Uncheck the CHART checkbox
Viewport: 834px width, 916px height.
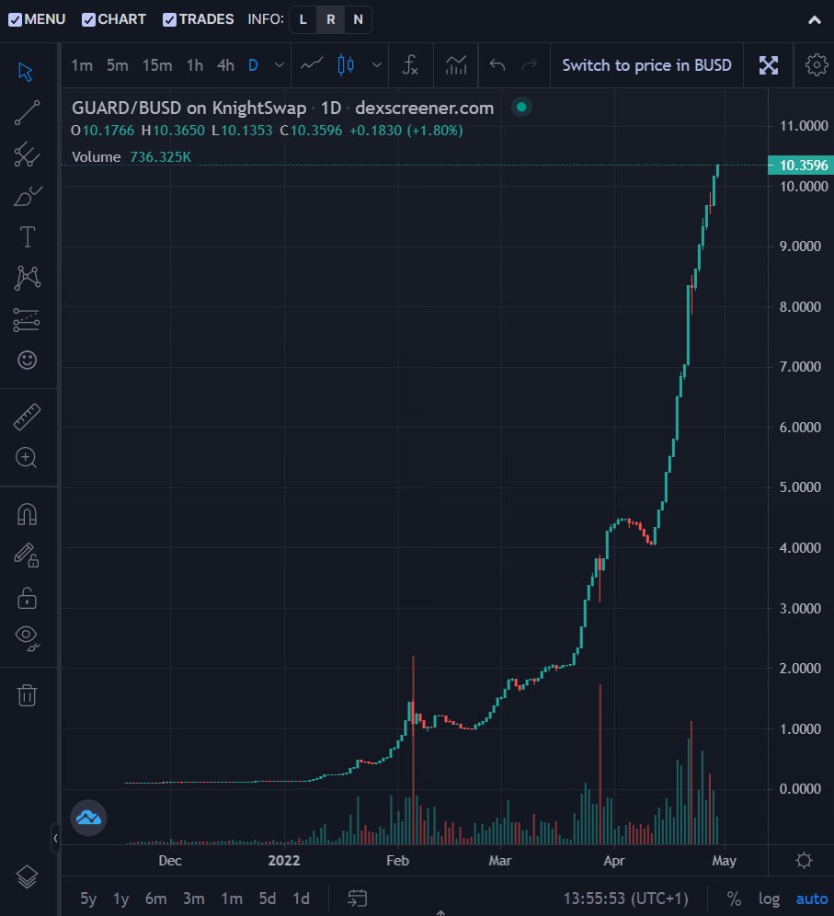pyautogui.click(x=89, y=20)
